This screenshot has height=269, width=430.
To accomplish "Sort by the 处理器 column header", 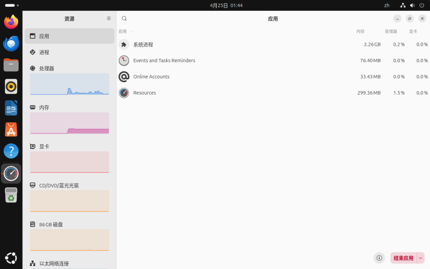I will pos(391,31).
